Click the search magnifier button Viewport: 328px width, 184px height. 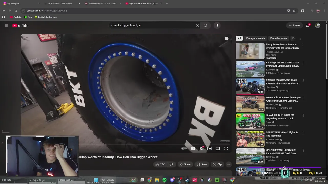[206, 25]
